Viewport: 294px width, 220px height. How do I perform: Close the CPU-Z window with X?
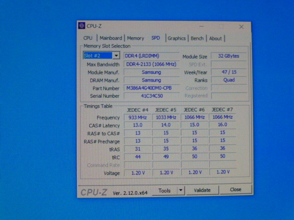(x=241, y=27)
